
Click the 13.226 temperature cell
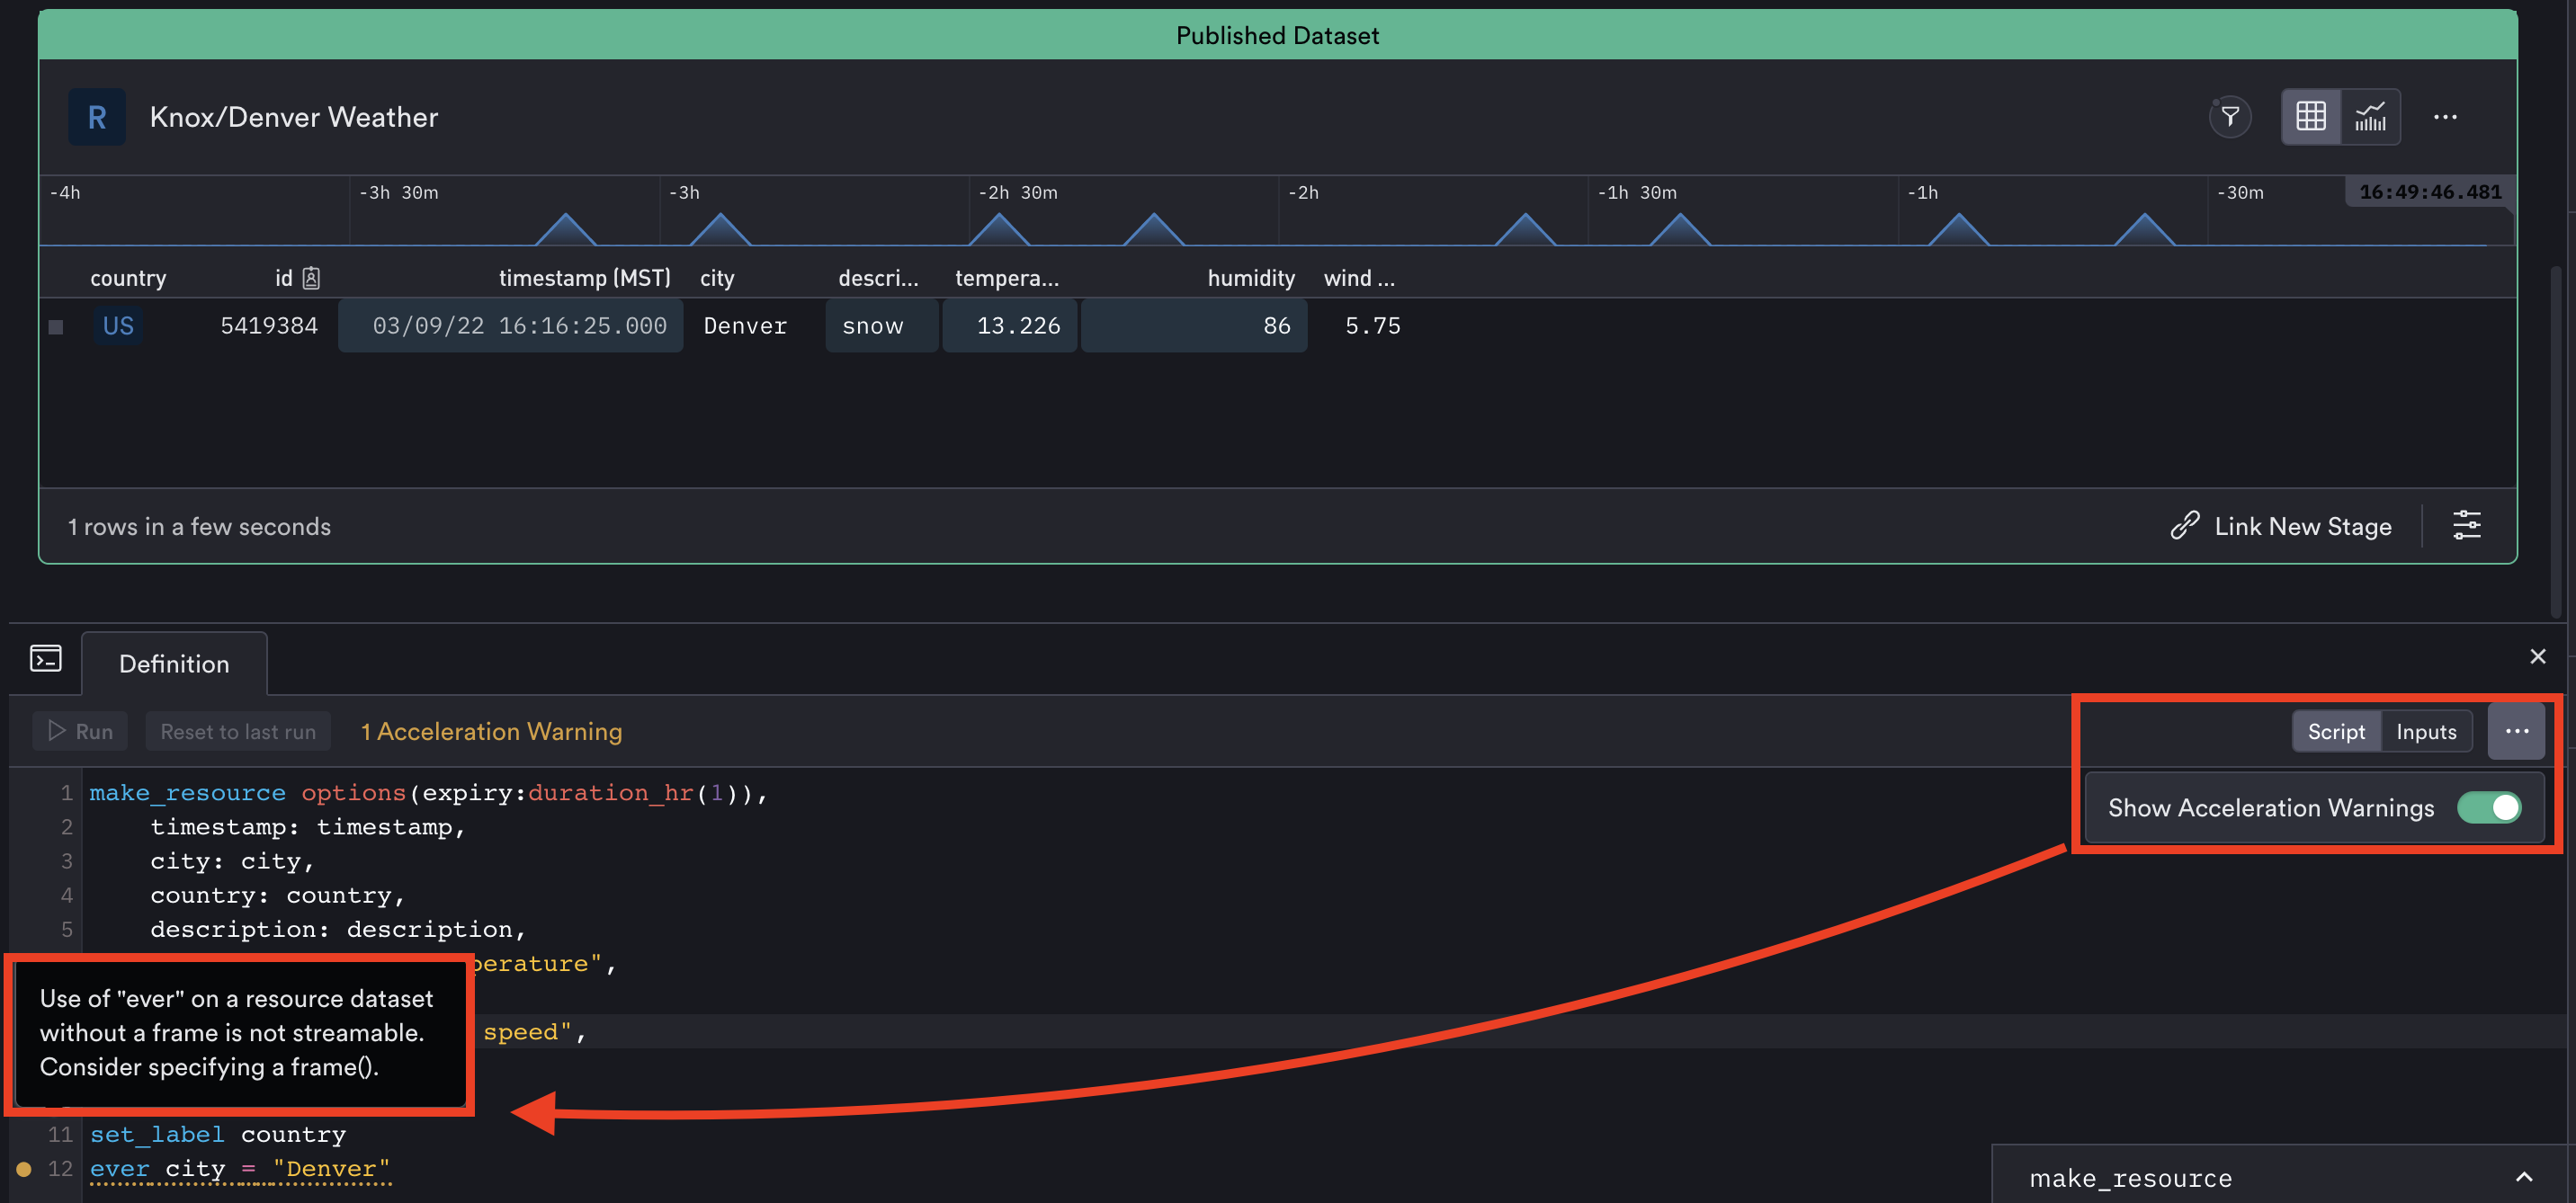[x=1009, y=326]
